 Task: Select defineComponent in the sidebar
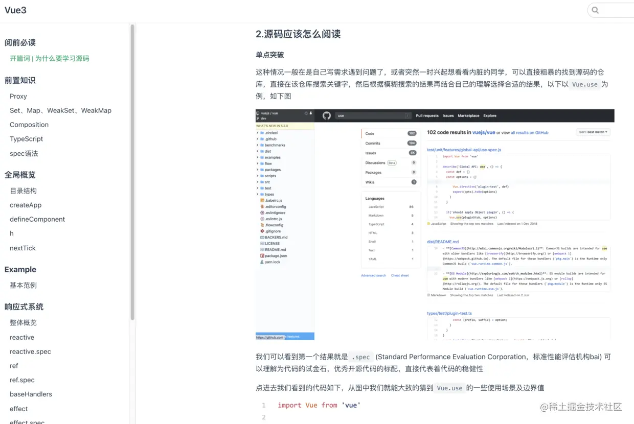tap(37, 219)
